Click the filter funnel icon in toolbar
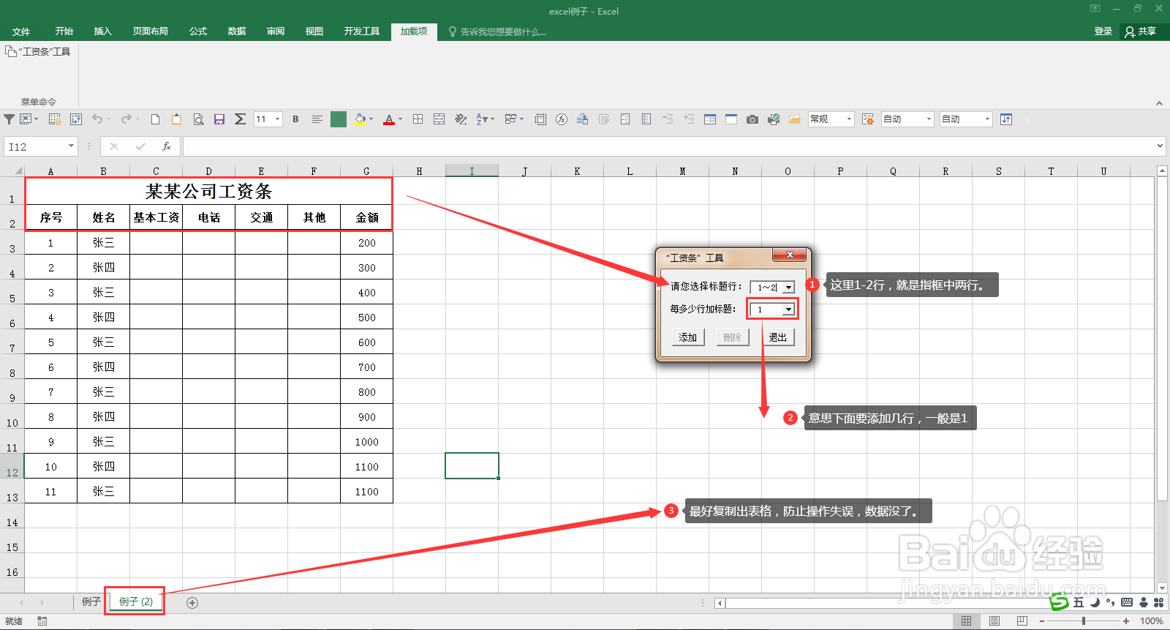The image size is (1170, 630). point(9,119)
